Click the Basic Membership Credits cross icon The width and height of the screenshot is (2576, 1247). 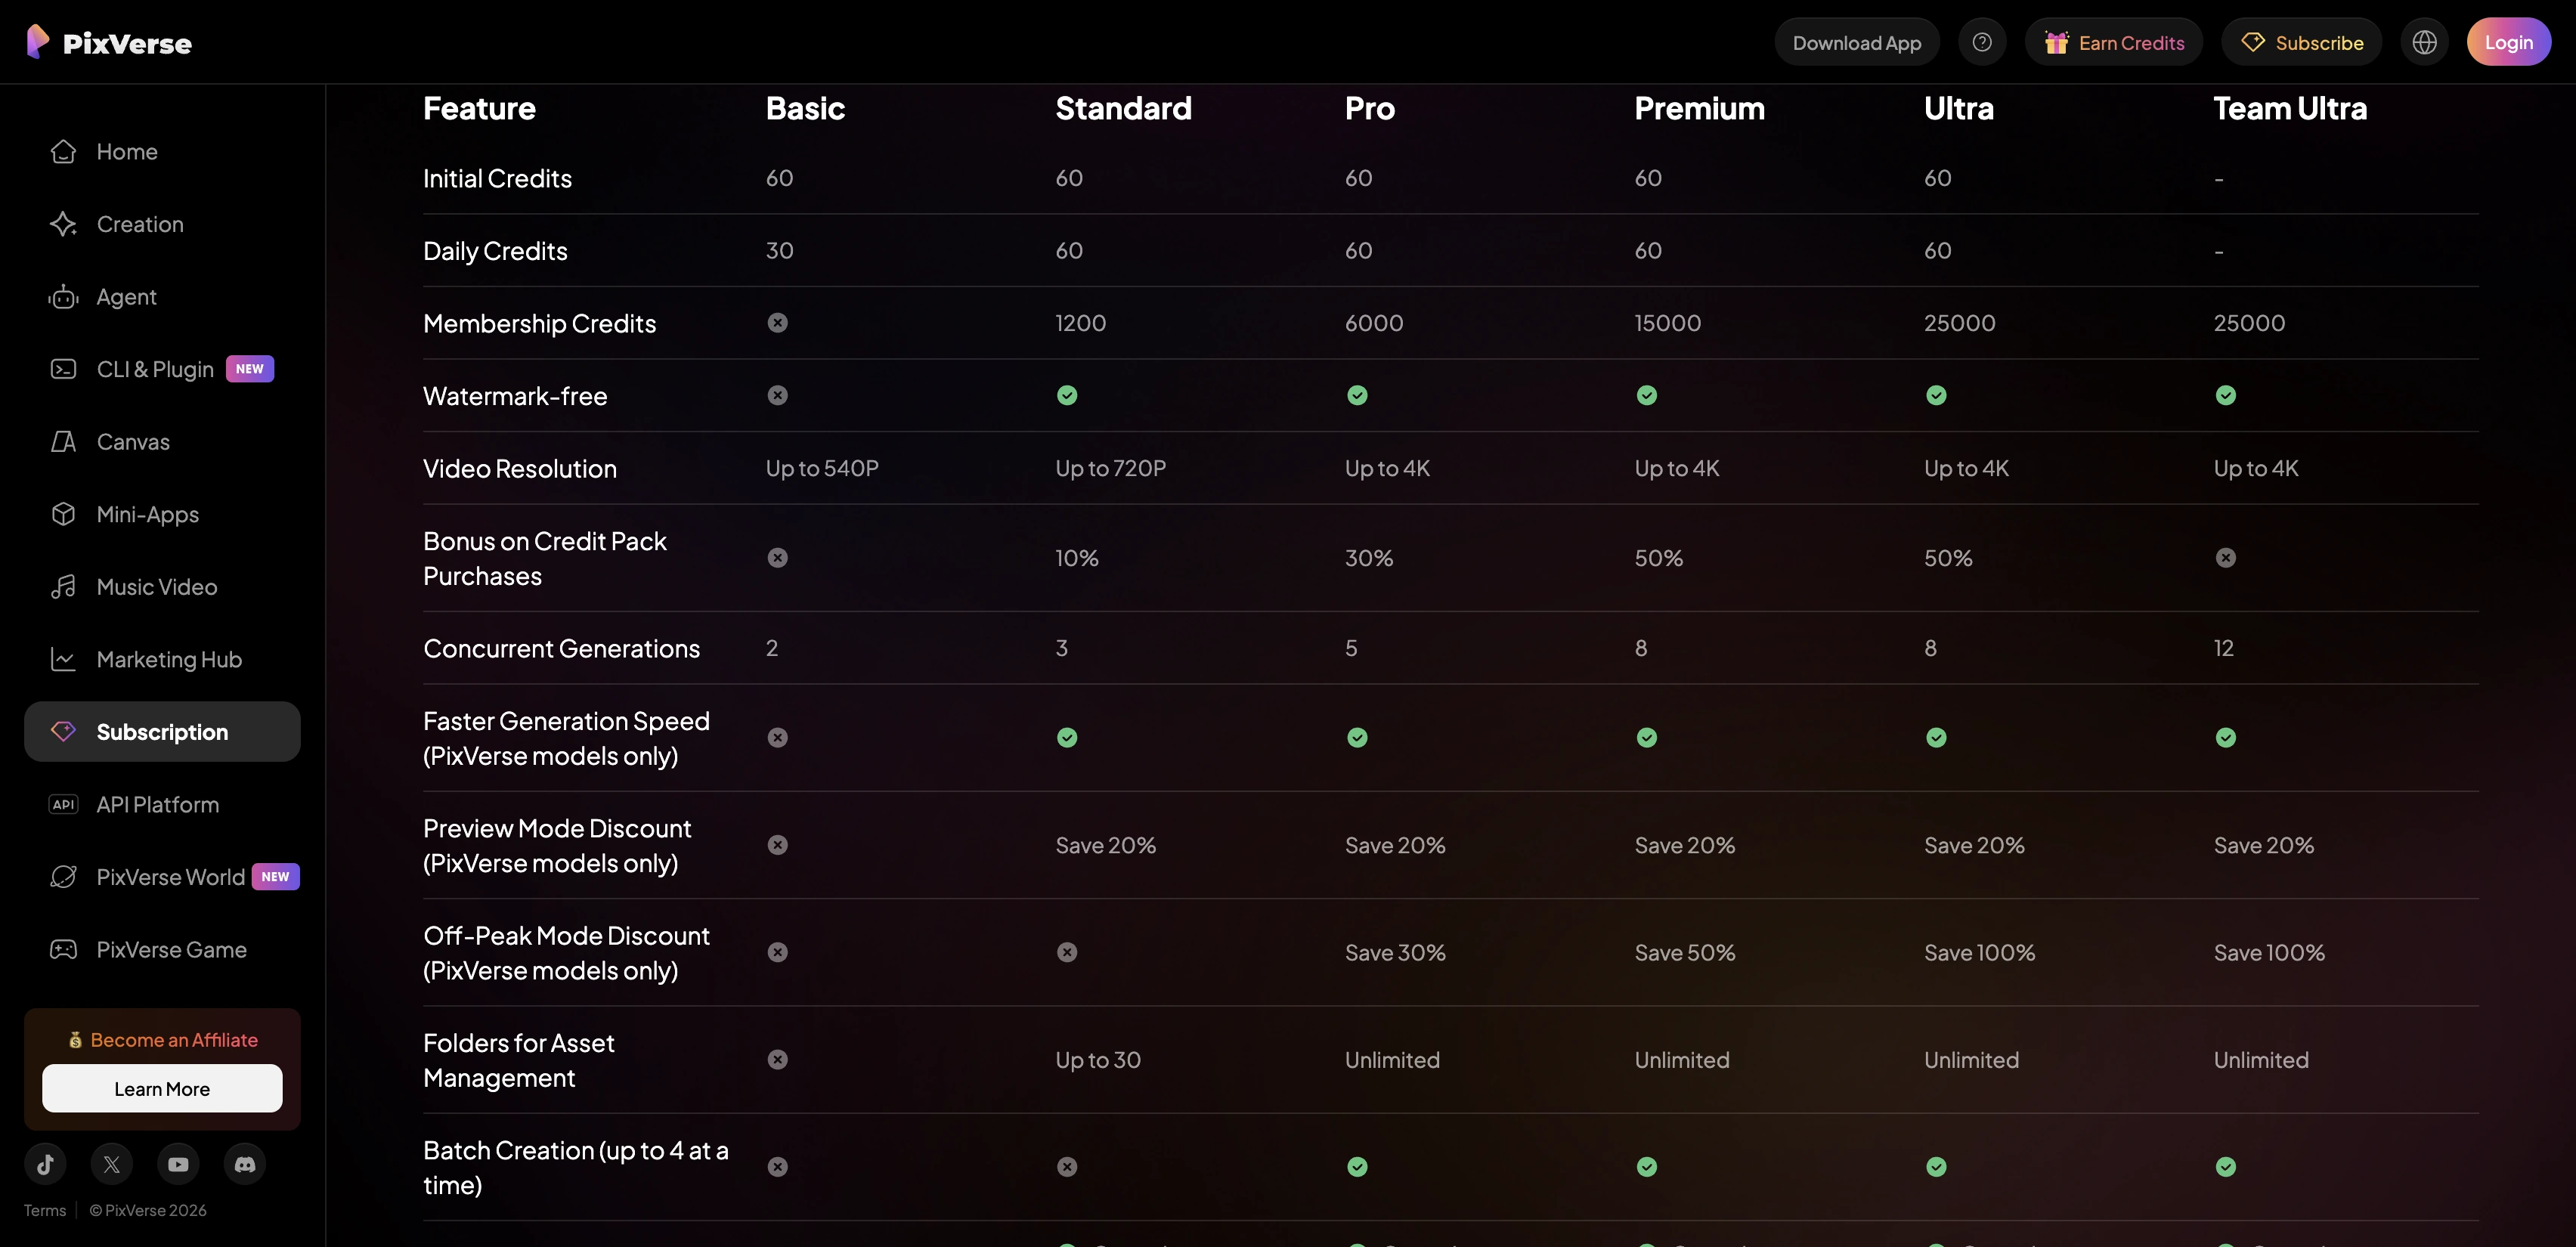777,322
